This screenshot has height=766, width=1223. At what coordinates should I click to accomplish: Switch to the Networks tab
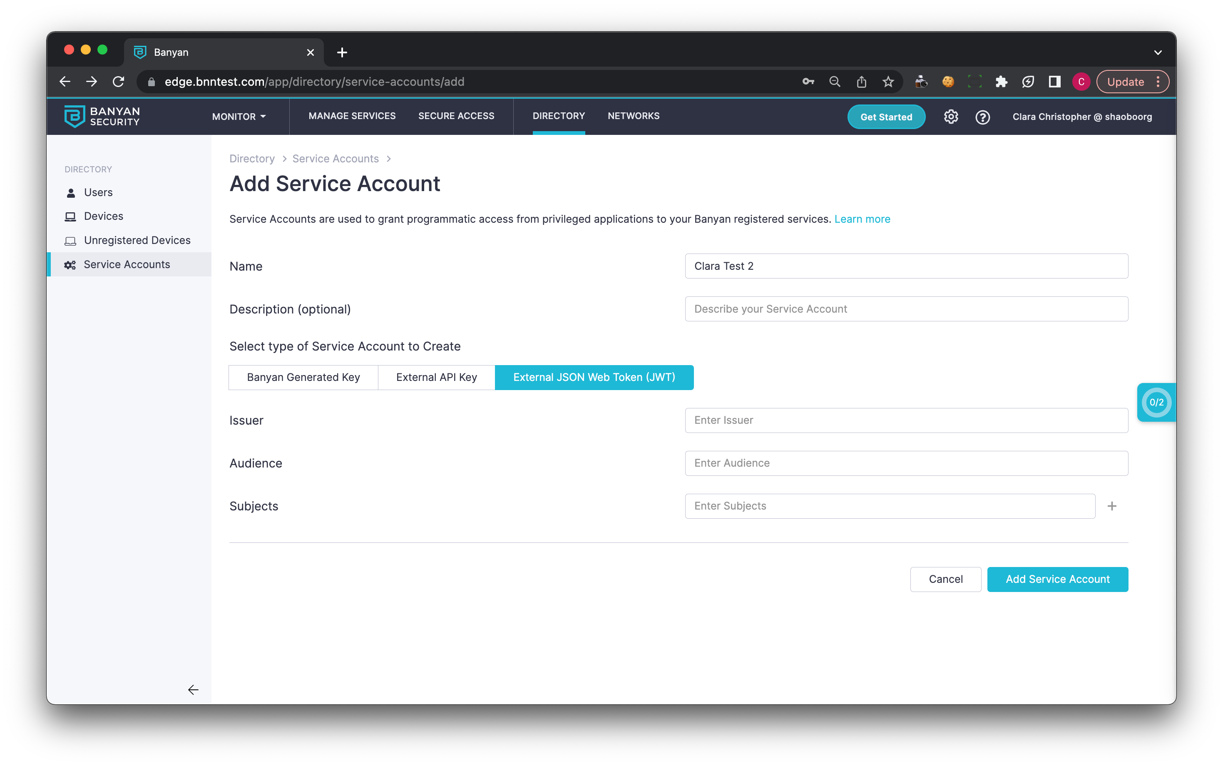[633, 116]
